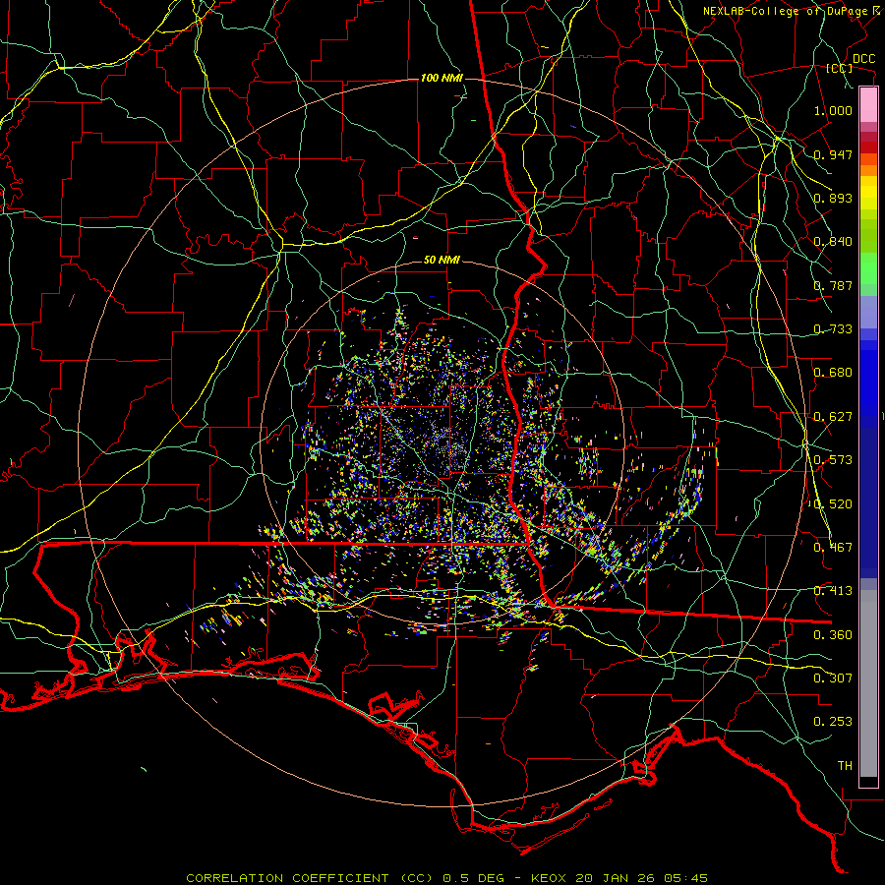Click the 0.573 scale value
This screenshot has height=885, width=885.
pos(833,460)
